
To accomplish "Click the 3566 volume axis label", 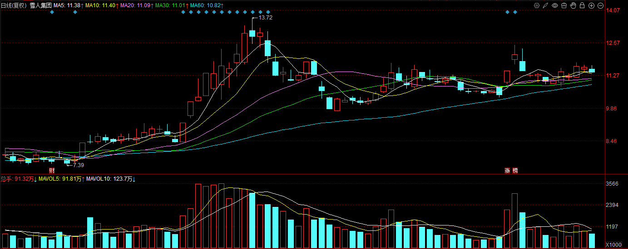I will 613,184.
